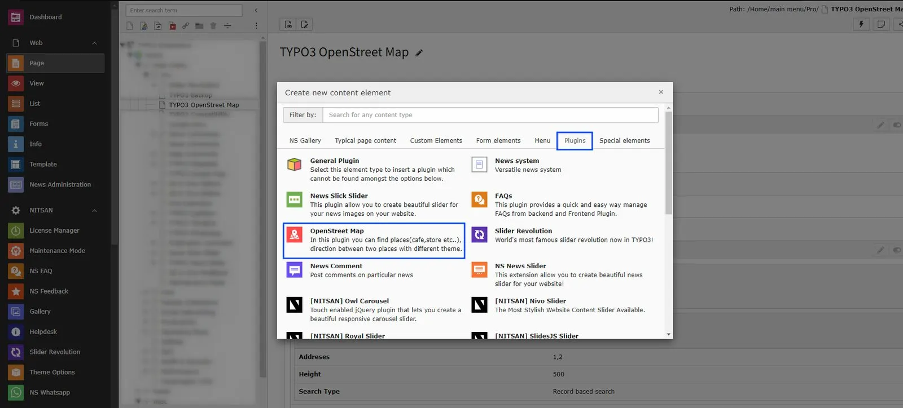903x408 pixels.
Task: Choose Slider Revolution in the dialog
Action: point(563,236)
